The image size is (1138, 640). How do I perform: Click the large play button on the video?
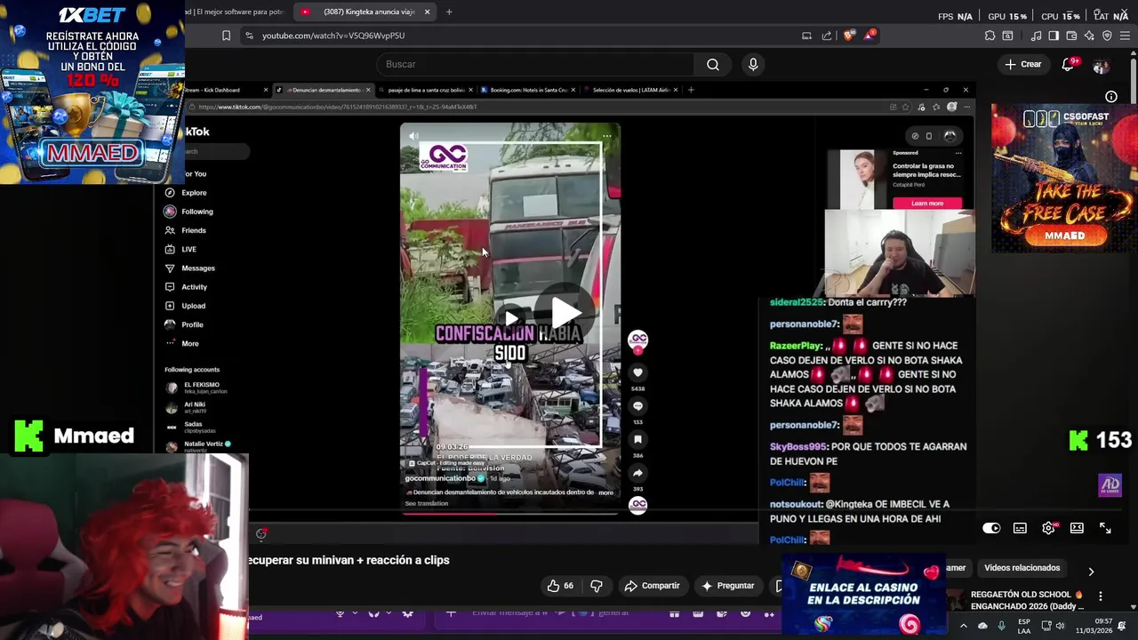565,312
